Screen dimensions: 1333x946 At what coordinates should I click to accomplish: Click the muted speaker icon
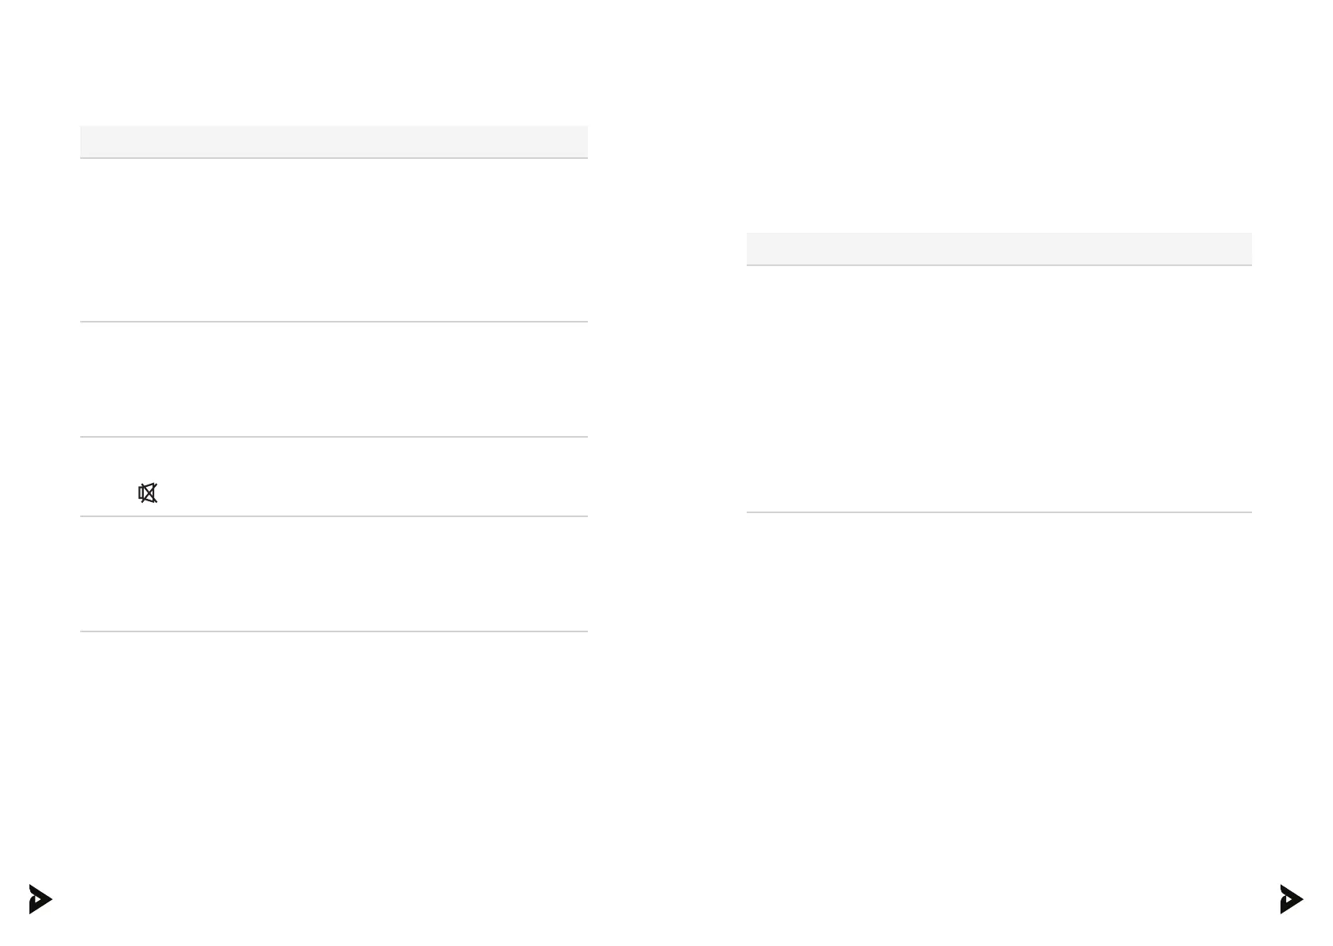tap(148, 493)
